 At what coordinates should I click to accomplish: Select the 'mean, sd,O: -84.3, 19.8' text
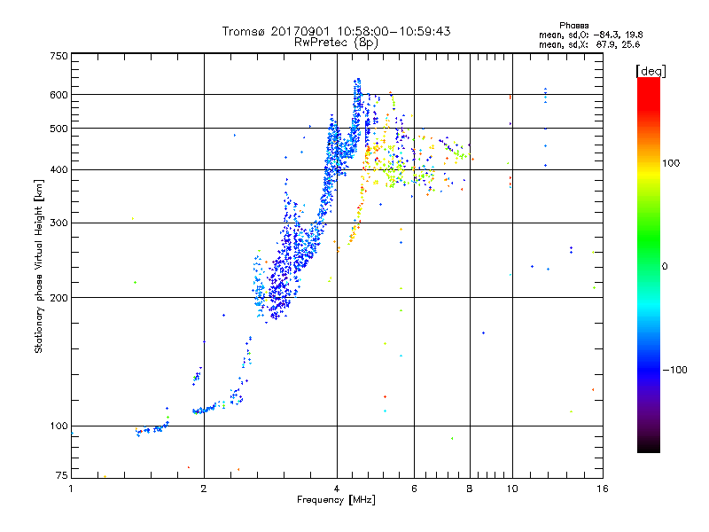590,35
